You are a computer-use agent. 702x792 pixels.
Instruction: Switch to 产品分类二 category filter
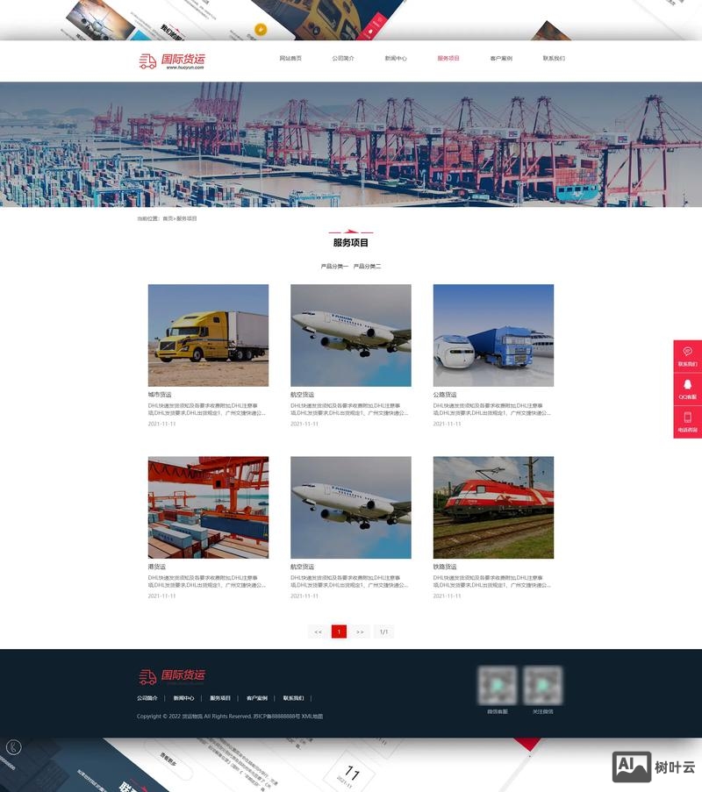[x=367, y=266]
